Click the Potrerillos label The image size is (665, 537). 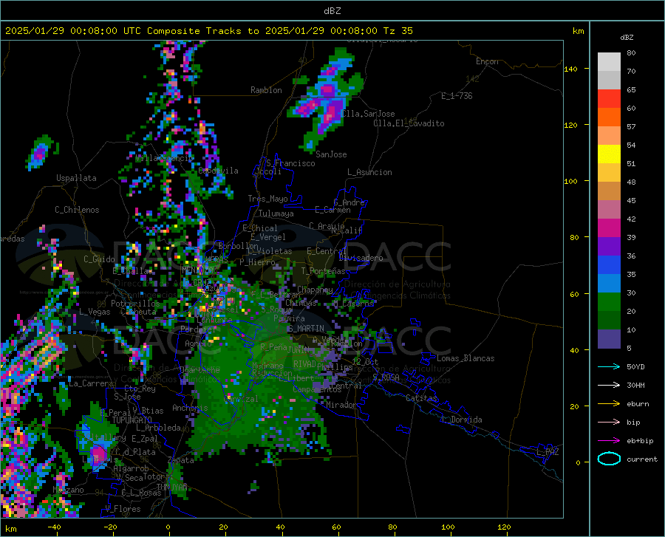[x=135, y=304]
